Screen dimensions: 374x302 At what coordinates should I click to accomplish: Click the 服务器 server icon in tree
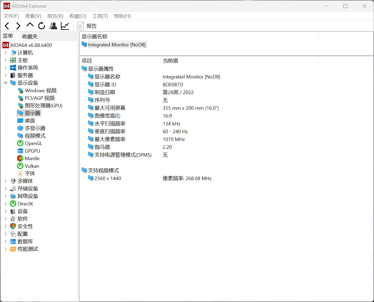(13, 75)
